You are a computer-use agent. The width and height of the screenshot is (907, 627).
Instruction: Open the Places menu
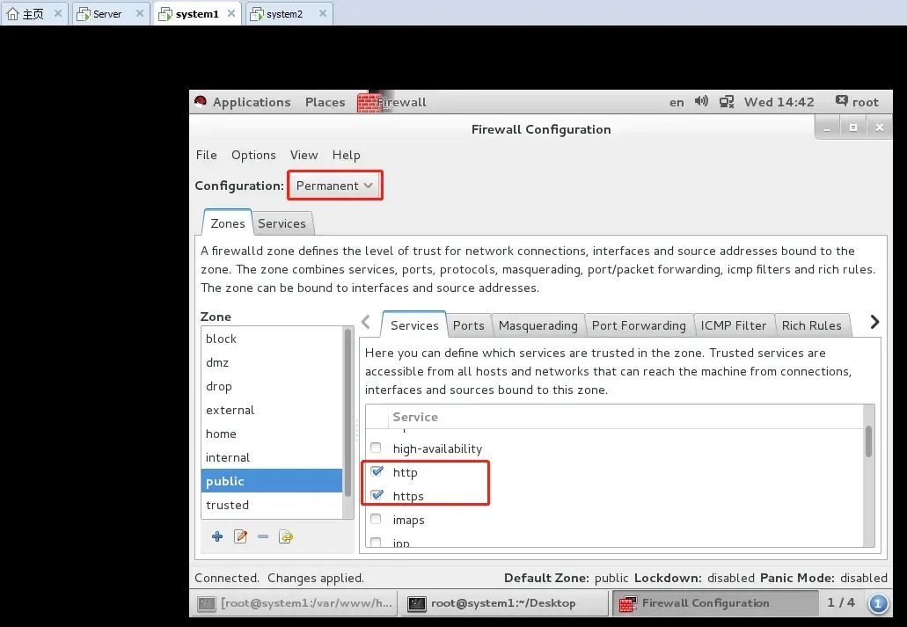tap(325, 102)
